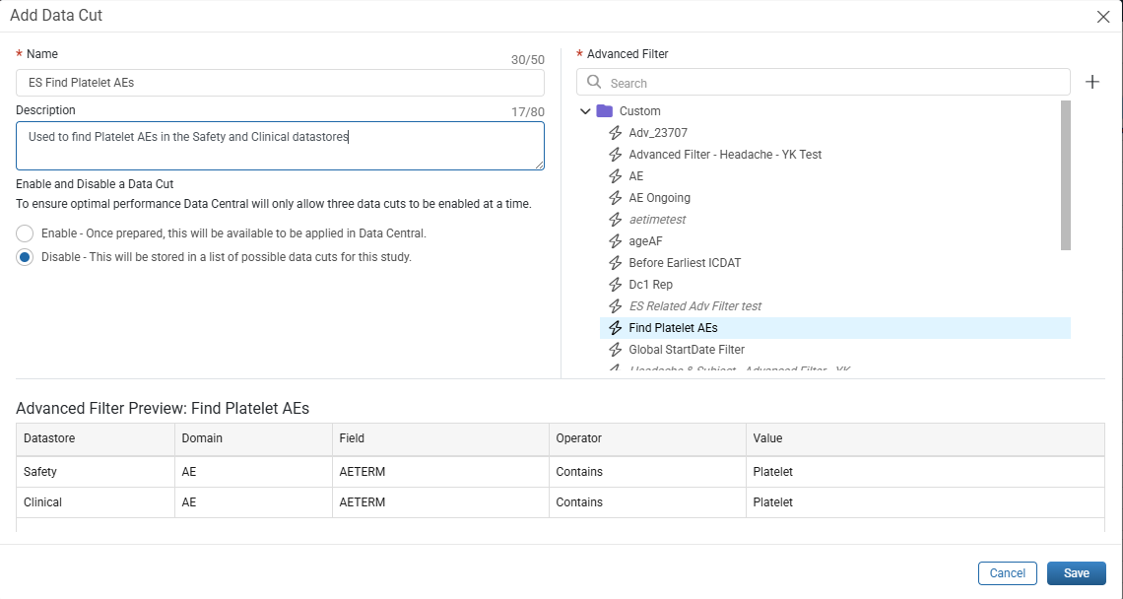The image size is (1123, 599).
Task: Click the Custom folder icon
Action: [605, 111]
